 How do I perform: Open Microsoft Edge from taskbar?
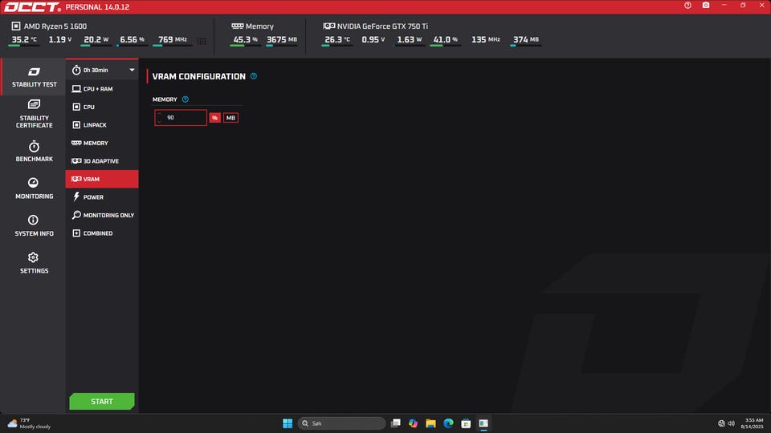[x=448, y=423]
